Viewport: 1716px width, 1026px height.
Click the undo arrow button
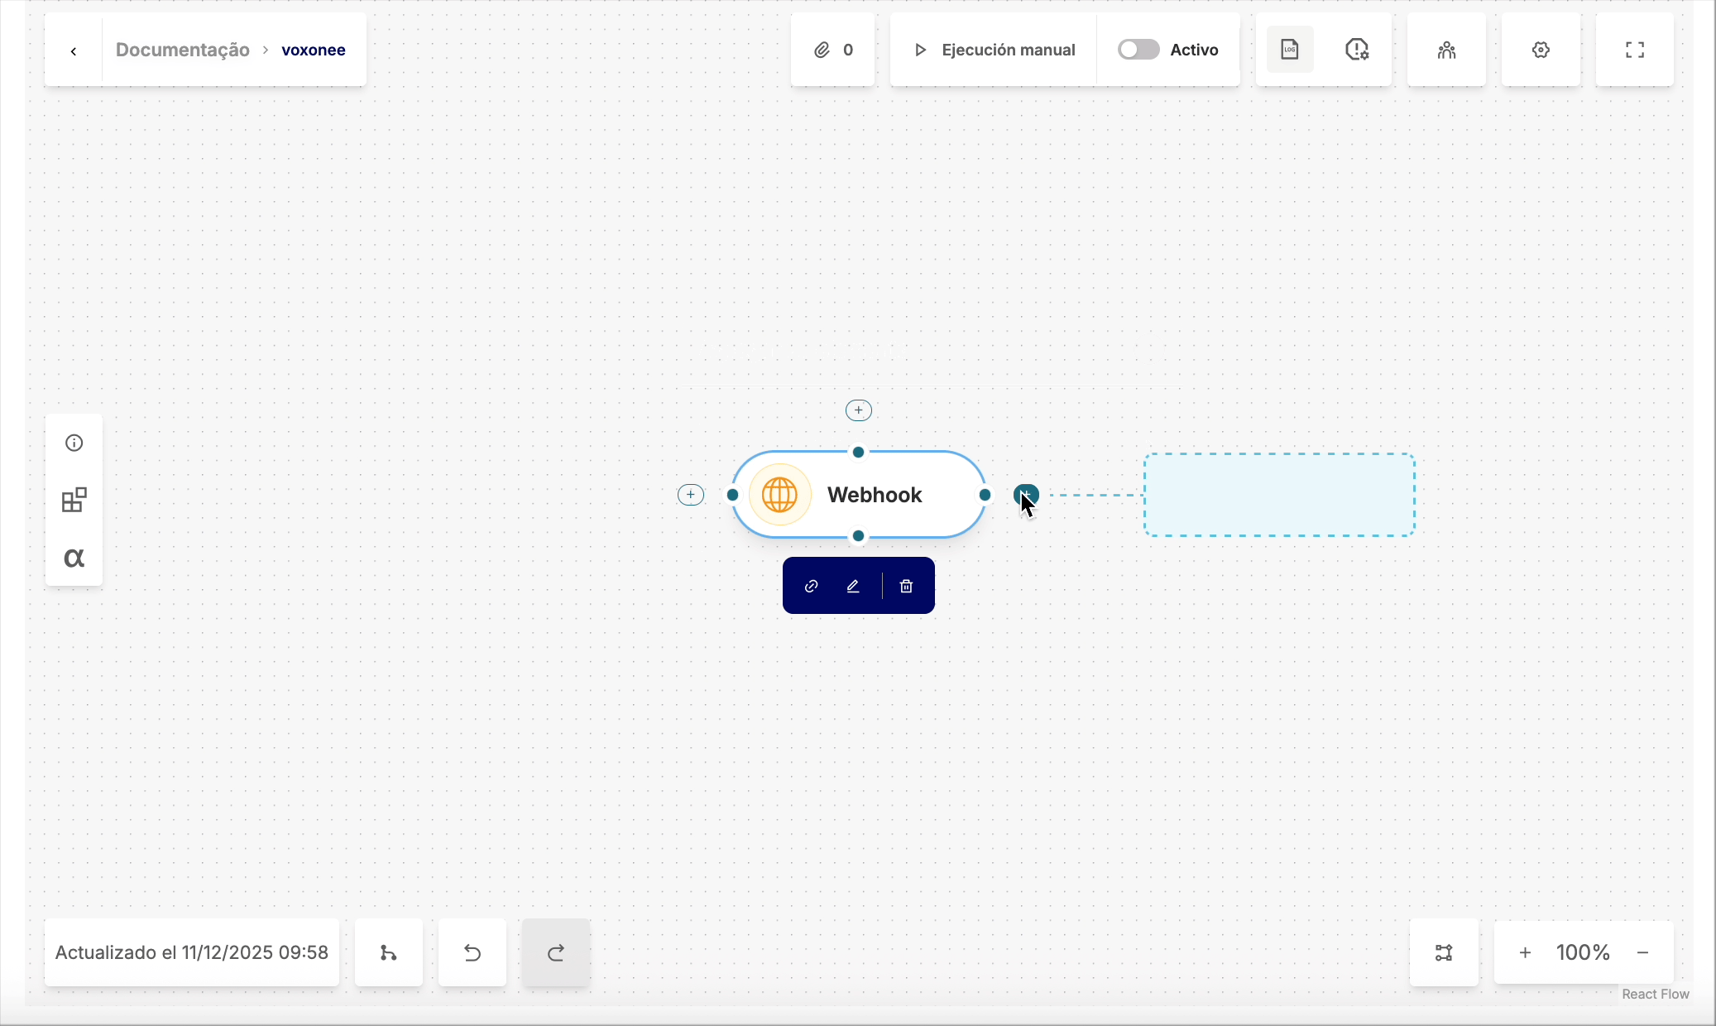tap(472, 952)
